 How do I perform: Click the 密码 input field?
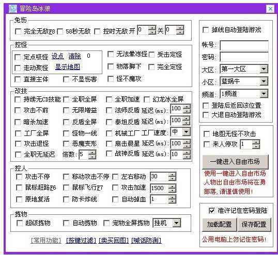click(244, 57)
